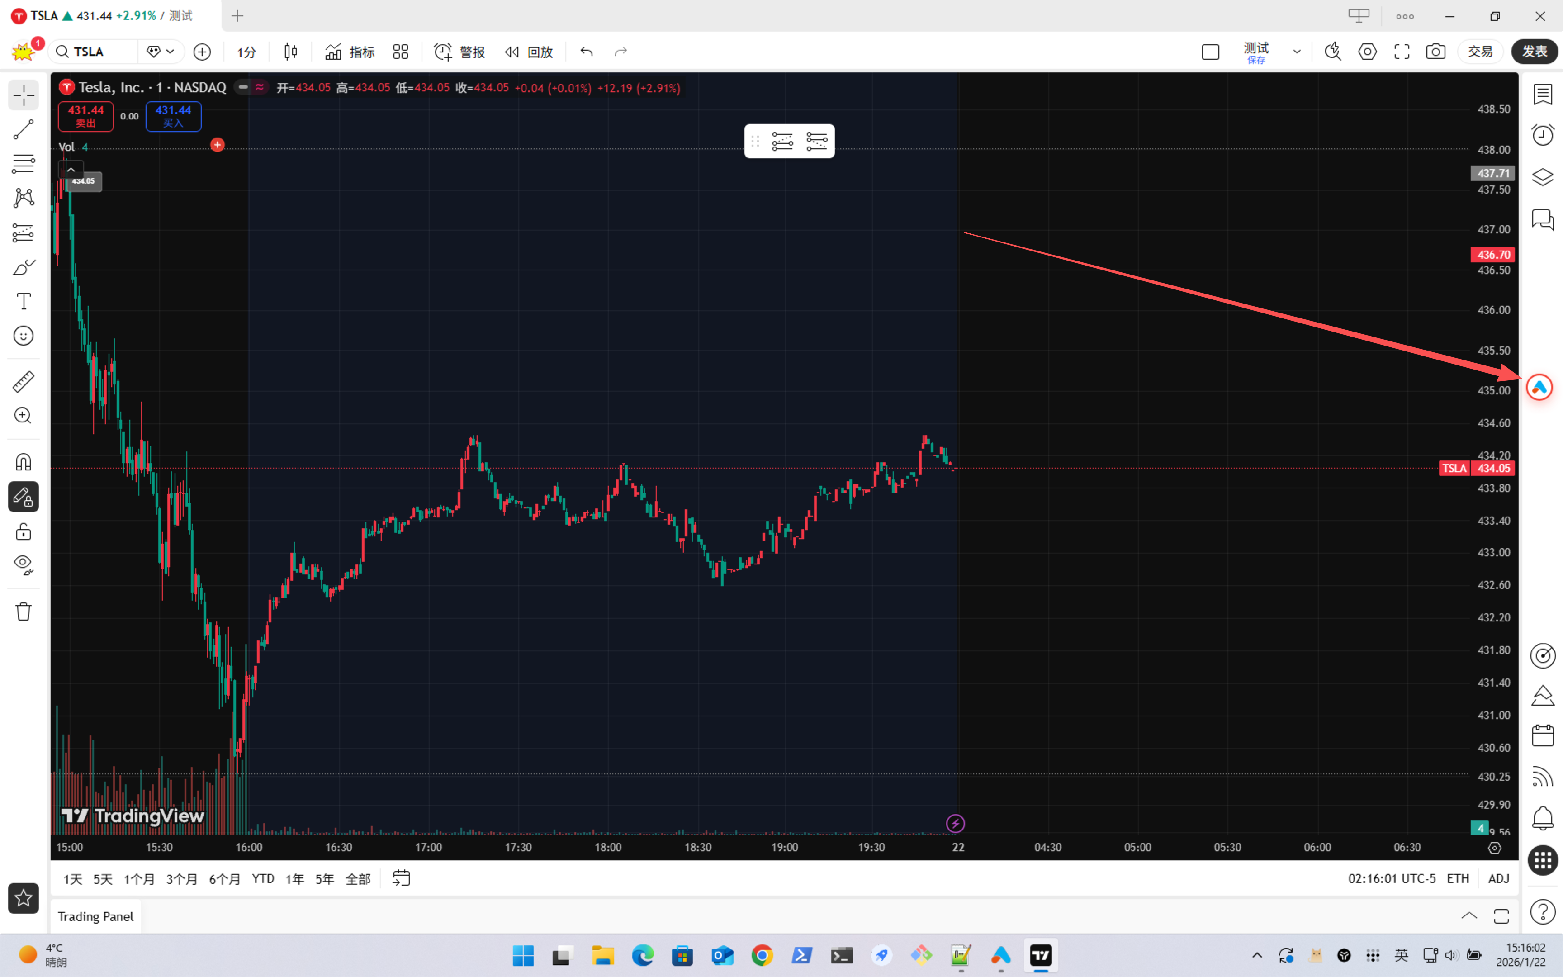Select the crosshair cursor tool
This screenshot has width=1563, height=977.
tap(24, 95)
